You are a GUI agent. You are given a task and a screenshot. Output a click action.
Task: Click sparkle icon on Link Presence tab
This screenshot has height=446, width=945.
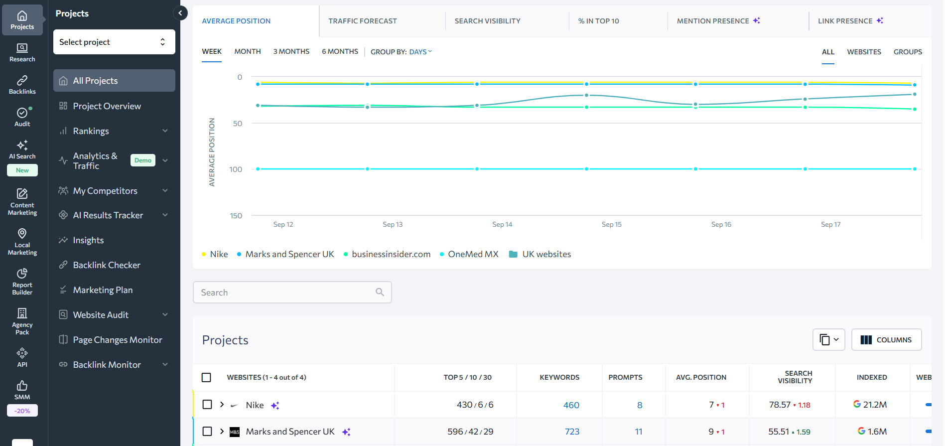click(x=880, y=20)
